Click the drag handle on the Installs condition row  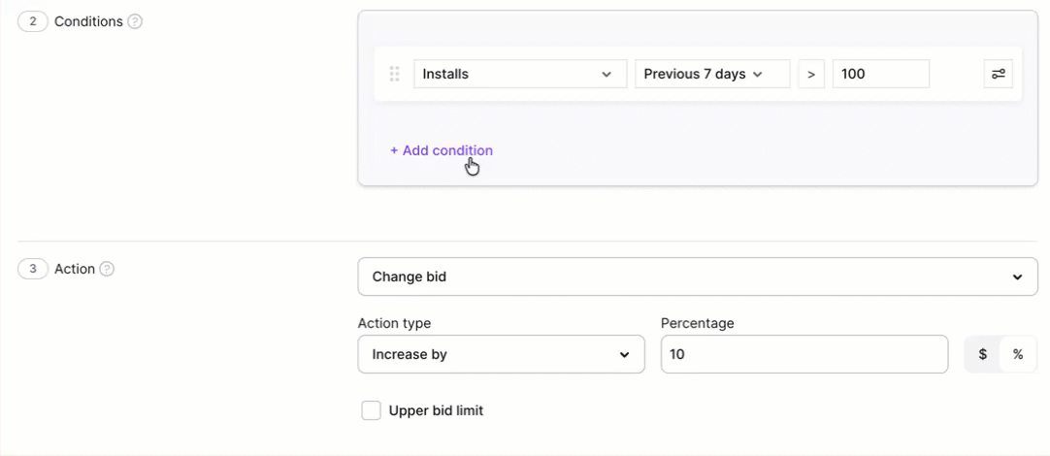point(394,74)
